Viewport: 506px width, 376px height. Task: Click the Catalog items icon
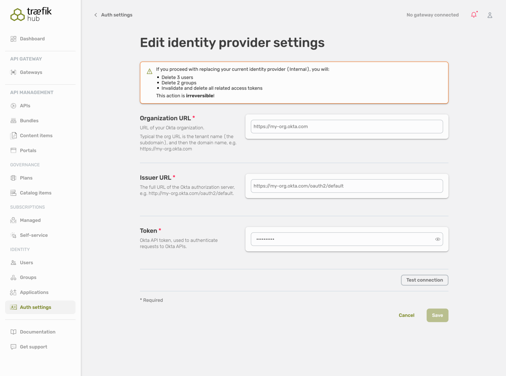pos(13,193)
